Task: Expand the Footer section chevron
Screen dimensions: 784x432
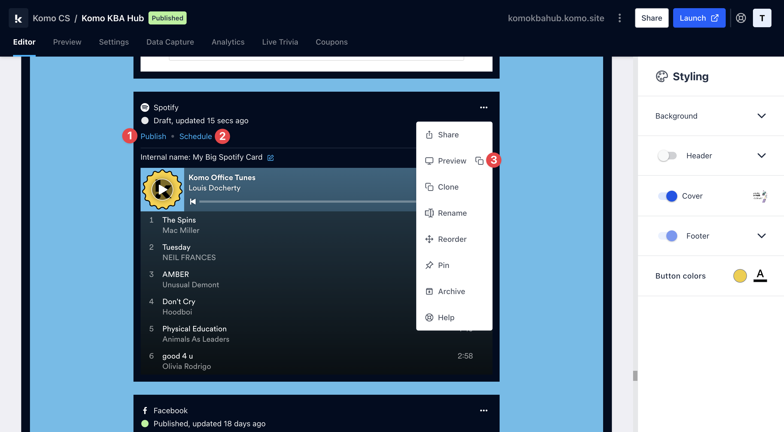Action: tap(761, 236)
